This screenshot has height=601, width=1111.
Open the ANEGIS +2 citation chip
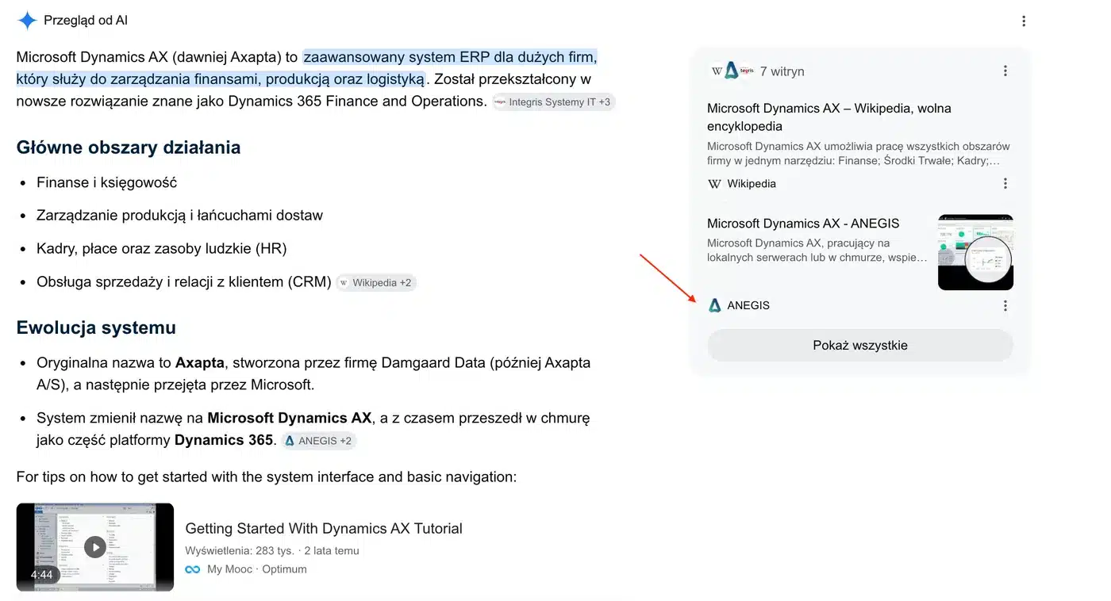click(319, 441)
